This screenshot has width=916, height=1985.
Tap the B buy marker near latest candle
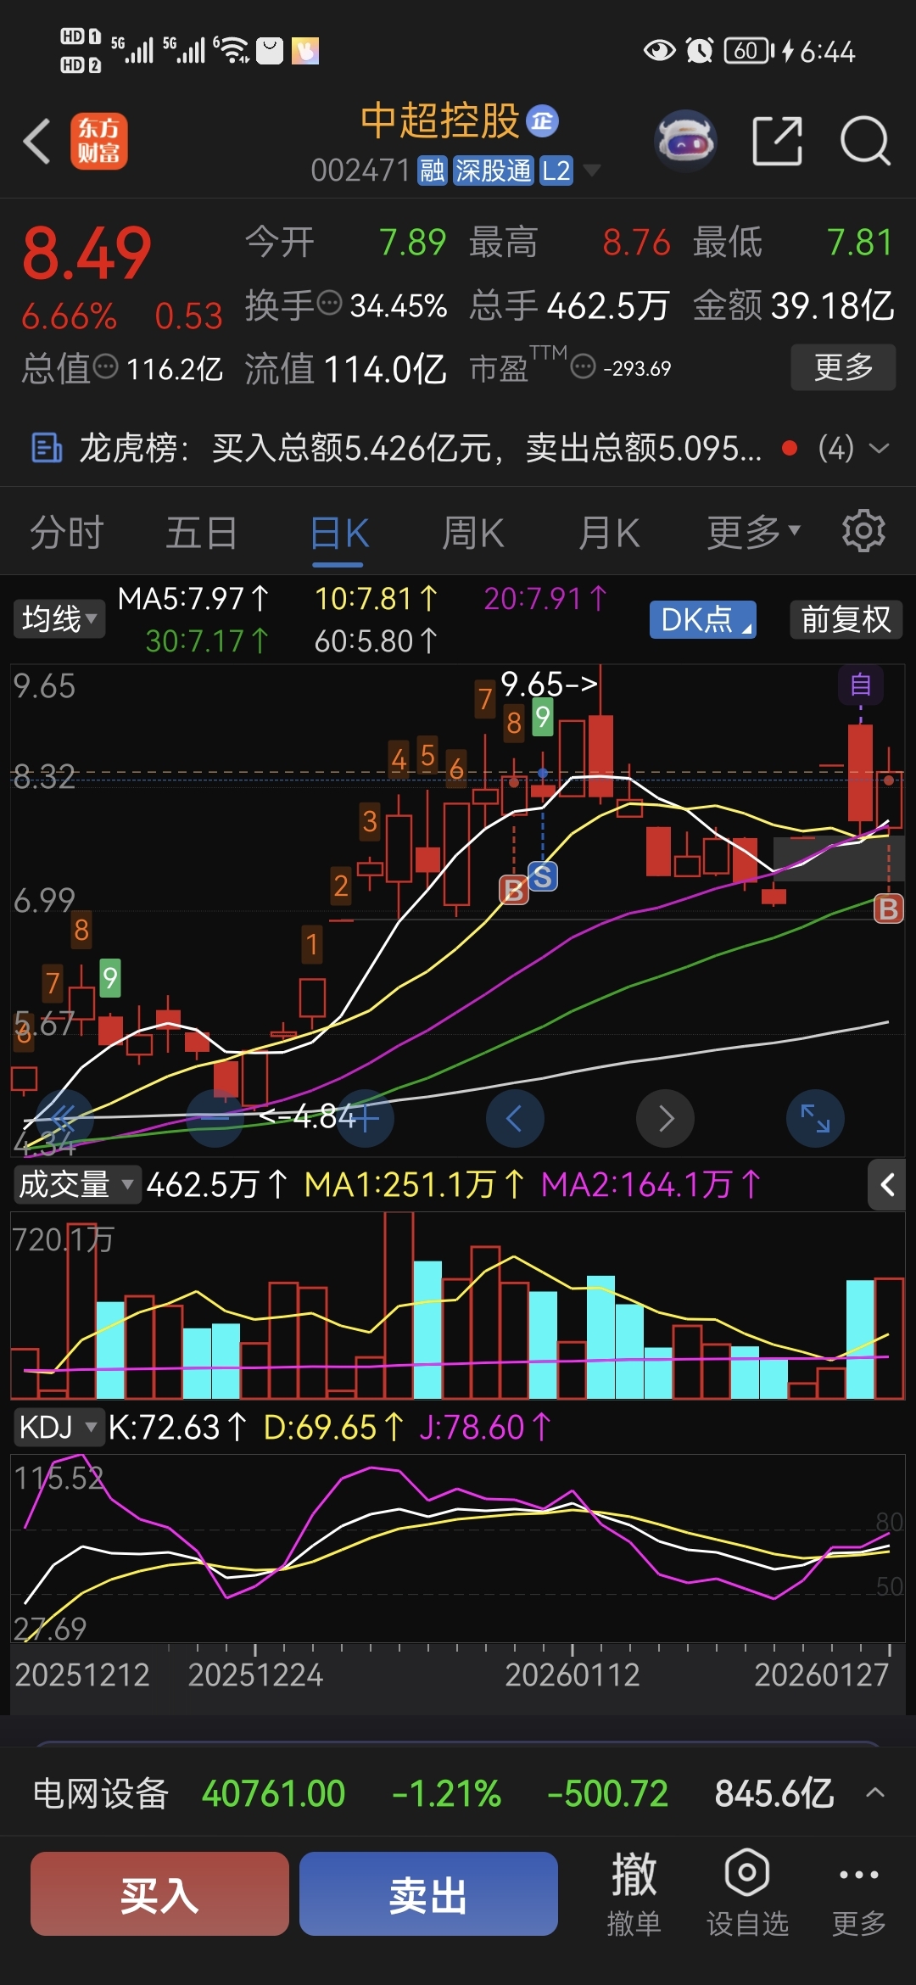pyautogui.click(x=888, y=909)
